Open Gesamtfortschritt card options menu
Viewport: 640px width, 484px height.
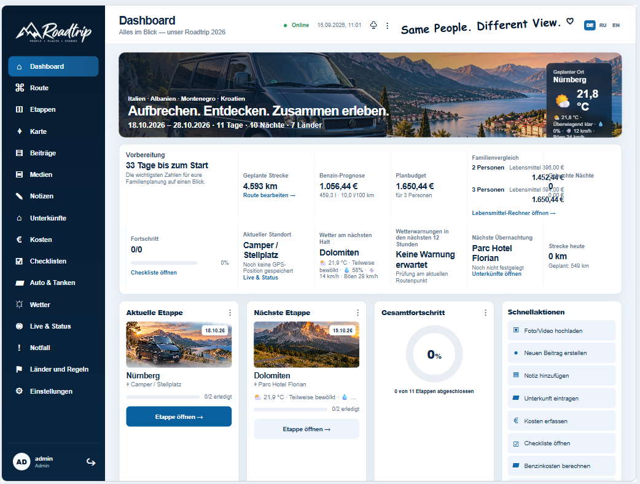[485, 313]
